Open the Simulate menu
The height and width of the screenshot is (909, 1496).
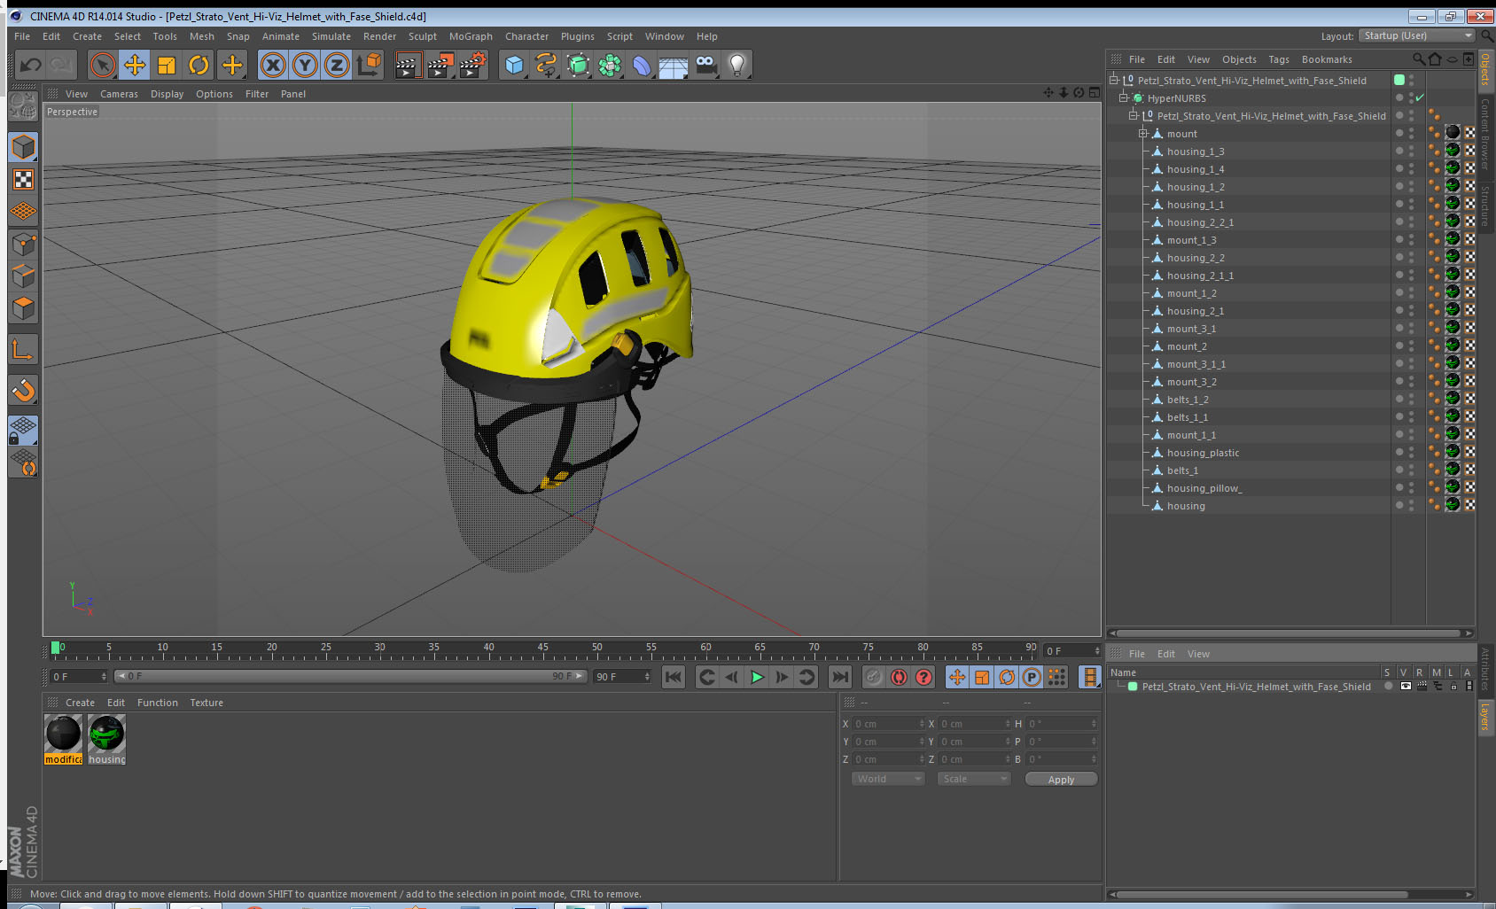(x=331, y=36)
